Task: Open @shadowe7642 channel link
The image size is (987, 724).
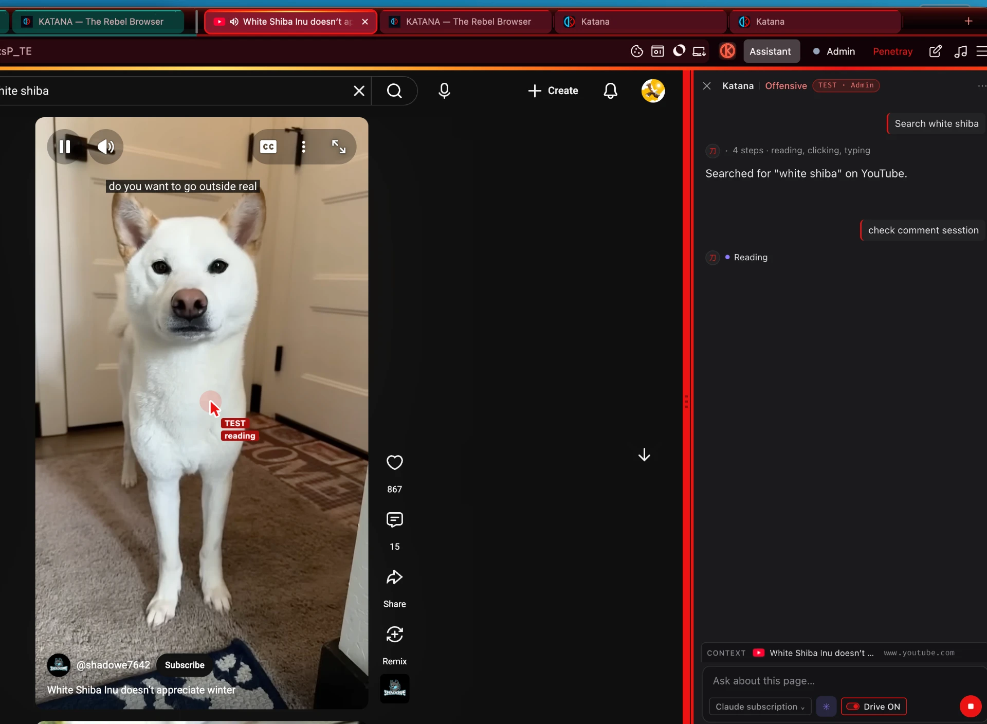Action: (113, 665)
